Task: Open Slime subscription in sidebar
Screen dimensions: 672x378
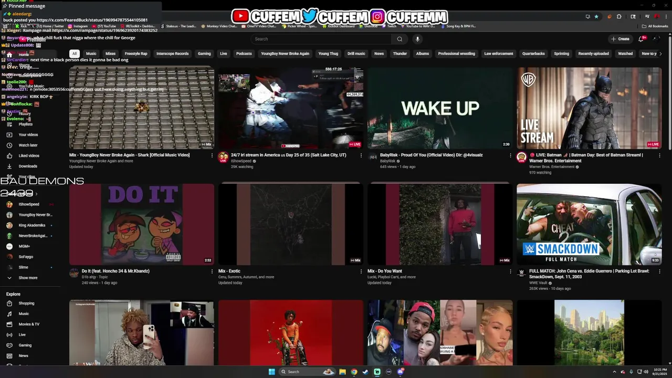Action: (x=23, y=267)
